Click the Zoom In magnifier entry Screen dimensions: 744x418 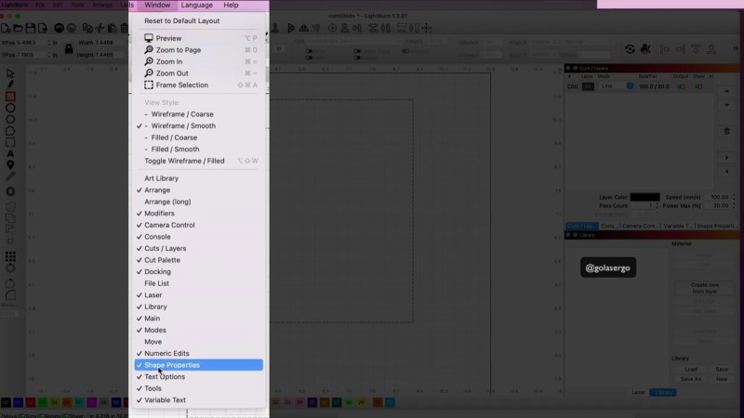click(149, 61)
